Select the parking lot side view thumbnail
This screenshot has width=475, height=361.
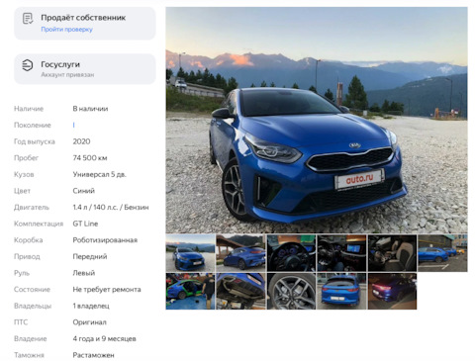[x=442, y=253]
